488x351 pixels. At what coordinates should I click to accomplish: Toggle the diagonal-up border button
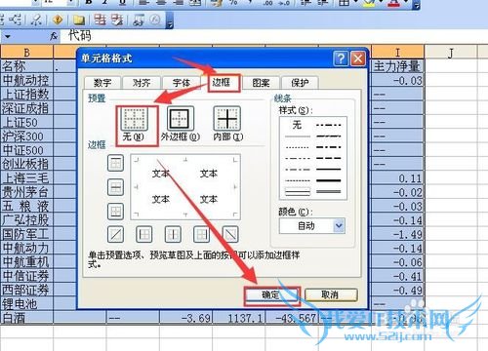115,234
